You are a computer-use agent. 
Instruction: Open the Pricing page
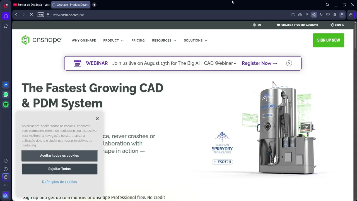click(138, 40)
